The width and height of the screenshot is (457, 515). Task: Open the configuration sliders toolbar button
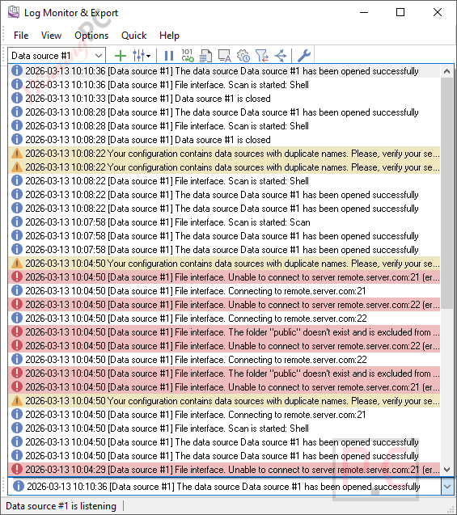pos(138,56)
